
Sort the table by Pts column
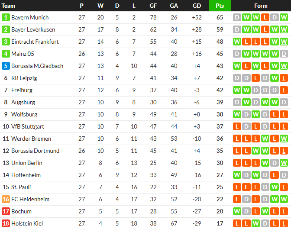220,6
